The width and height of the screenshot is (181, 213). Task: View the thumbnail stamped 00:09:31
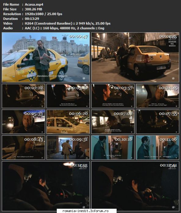[x=68, y=147]
